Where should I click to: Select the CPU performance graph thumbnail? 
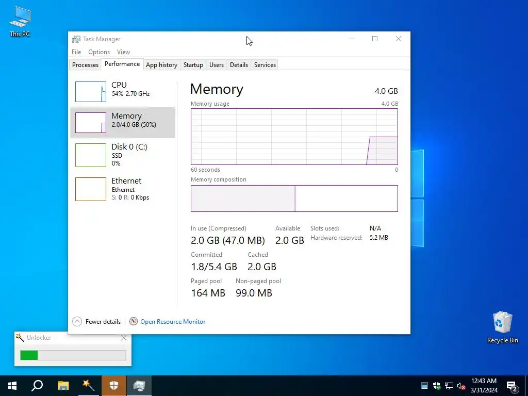91,92
